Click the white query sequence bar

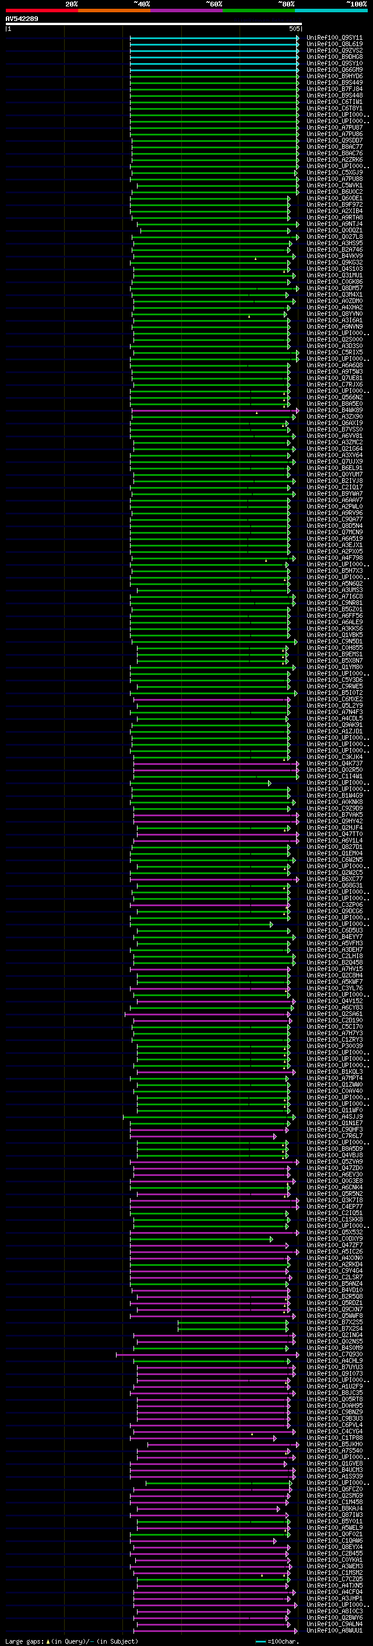(x=154, y=25)
